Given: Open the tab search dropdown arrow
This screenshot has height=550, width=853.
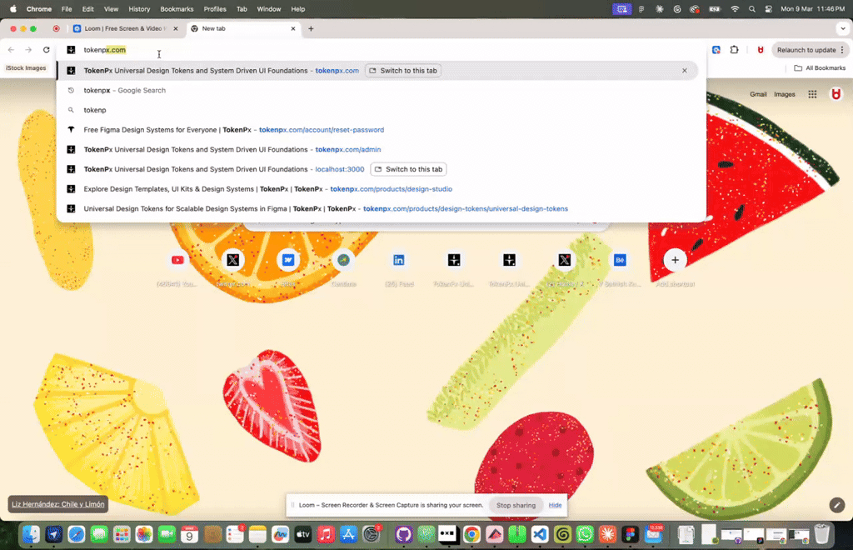Looking at the screenshot, I should 843,28.
